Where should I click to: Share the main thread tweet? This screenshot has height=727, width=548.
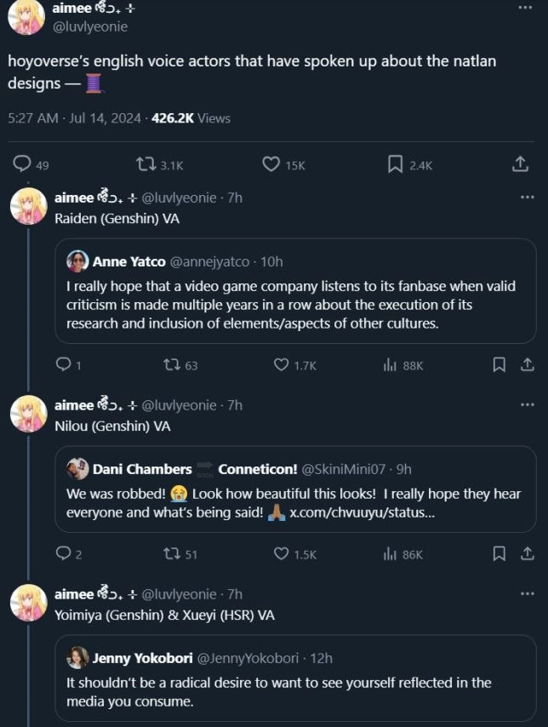[520, 164]
